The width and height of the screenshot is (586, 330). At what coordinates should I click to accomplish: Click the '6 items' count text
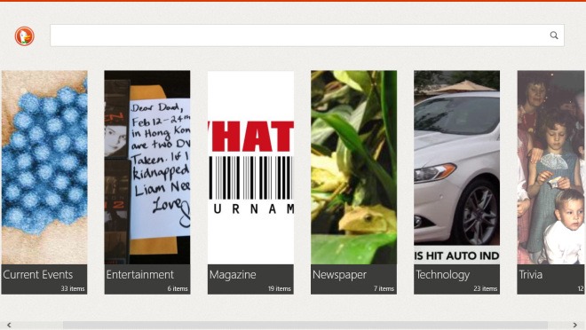[178, 288]
